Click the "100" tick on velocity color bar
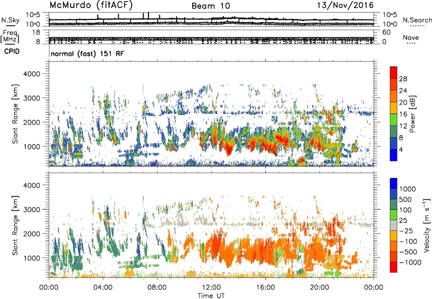The height and width of the screenshot is (299, 432). [406, 210]
